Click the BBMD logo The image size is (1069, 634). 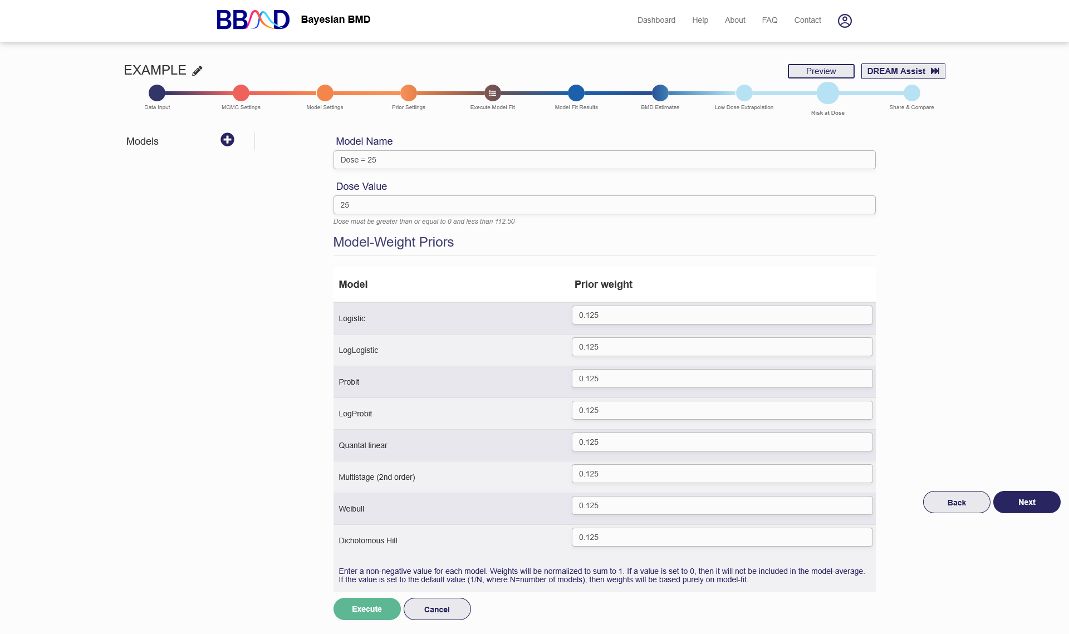[x=253, y=19]
